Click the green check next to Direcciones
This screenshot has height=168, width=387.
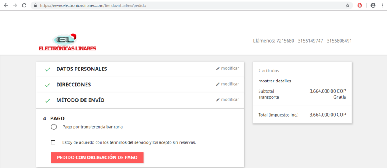click(x=48, y=85)
